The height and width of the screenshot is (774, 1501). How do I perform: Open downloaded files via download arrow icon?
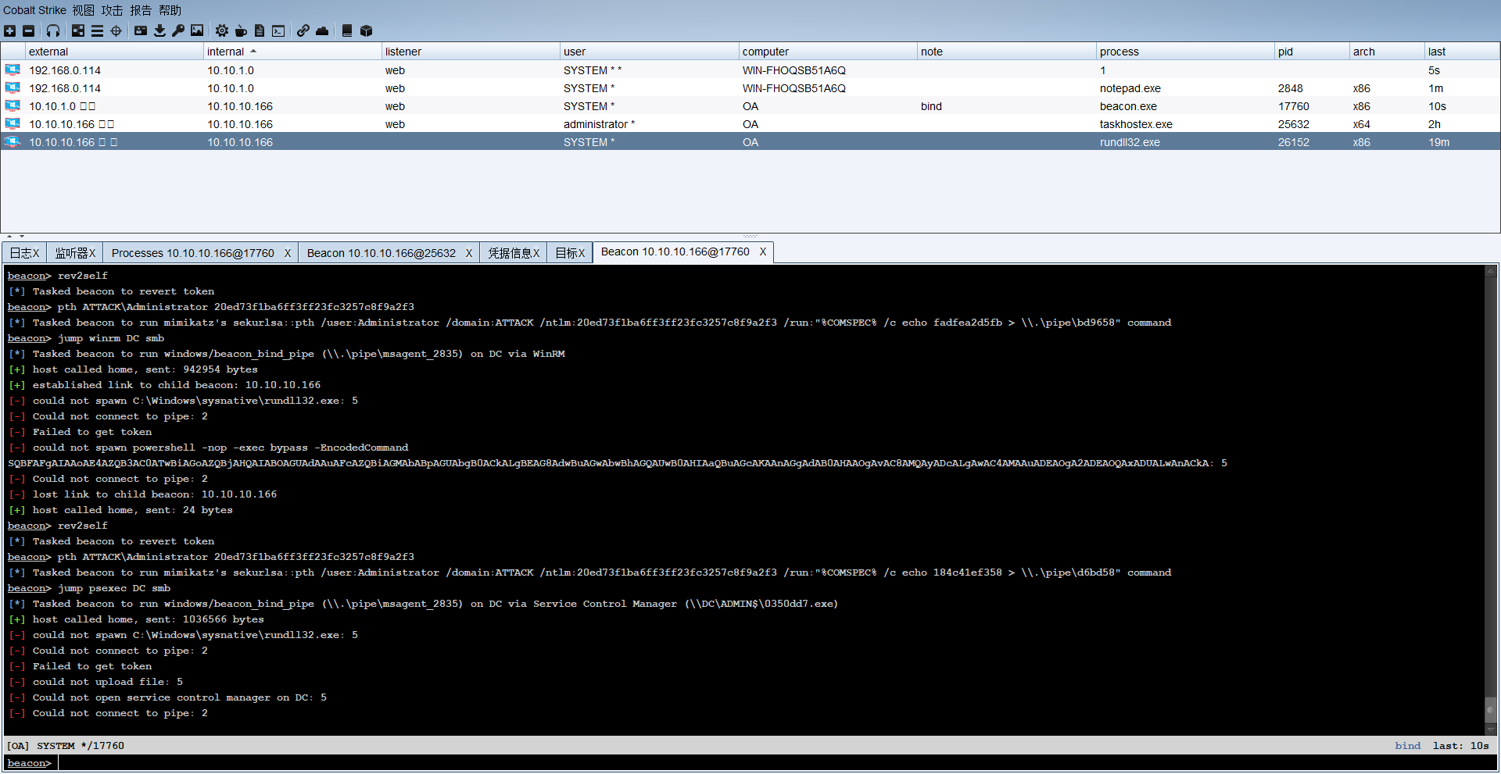click(159, 30)
